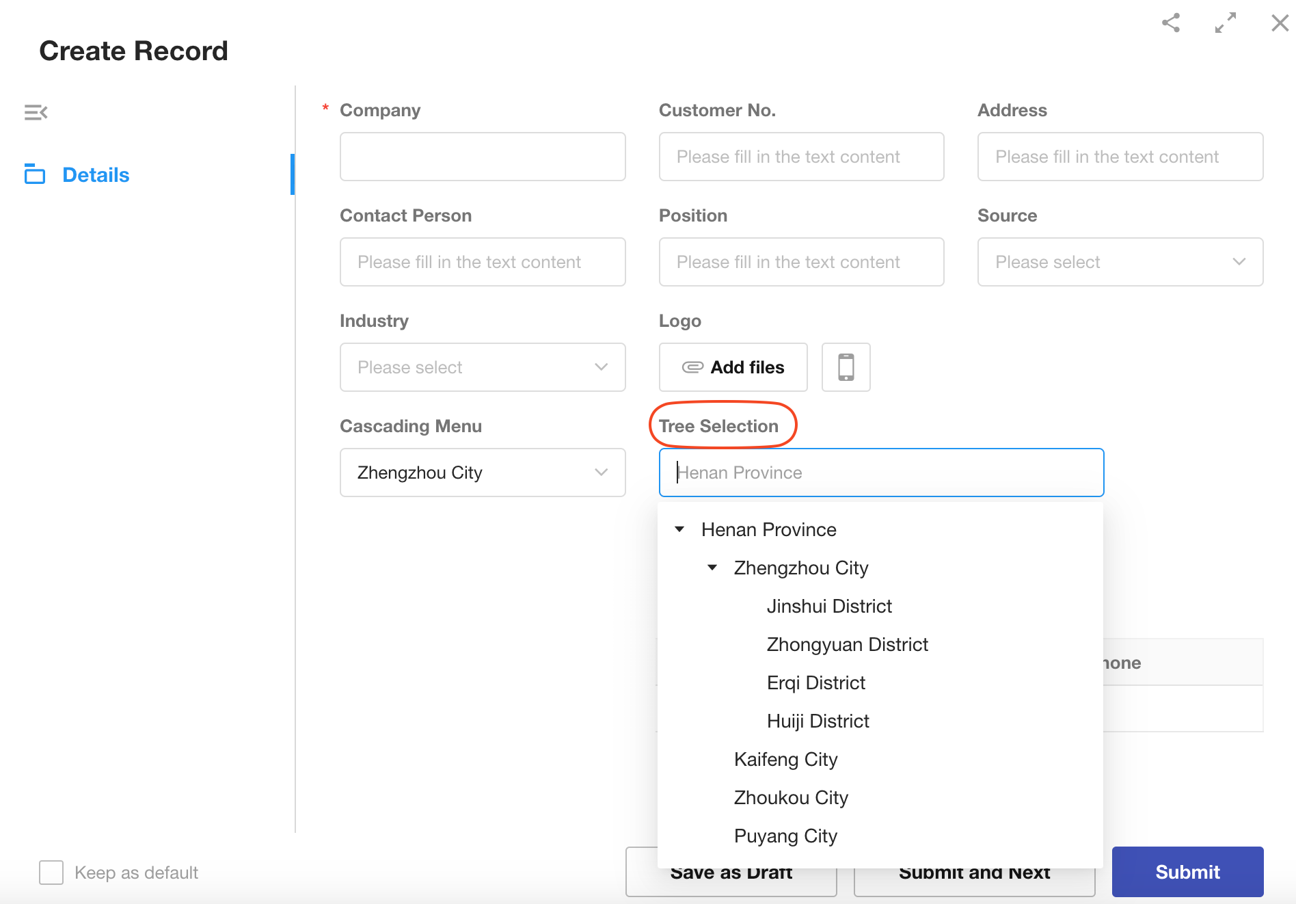Close the Create Record dialog
This screenshot has height=904, width=1296.
point(1280,23)
